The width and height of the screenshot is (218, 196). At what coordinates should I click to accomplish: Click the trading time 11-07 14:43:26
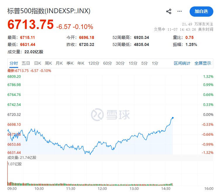point(182,30)
